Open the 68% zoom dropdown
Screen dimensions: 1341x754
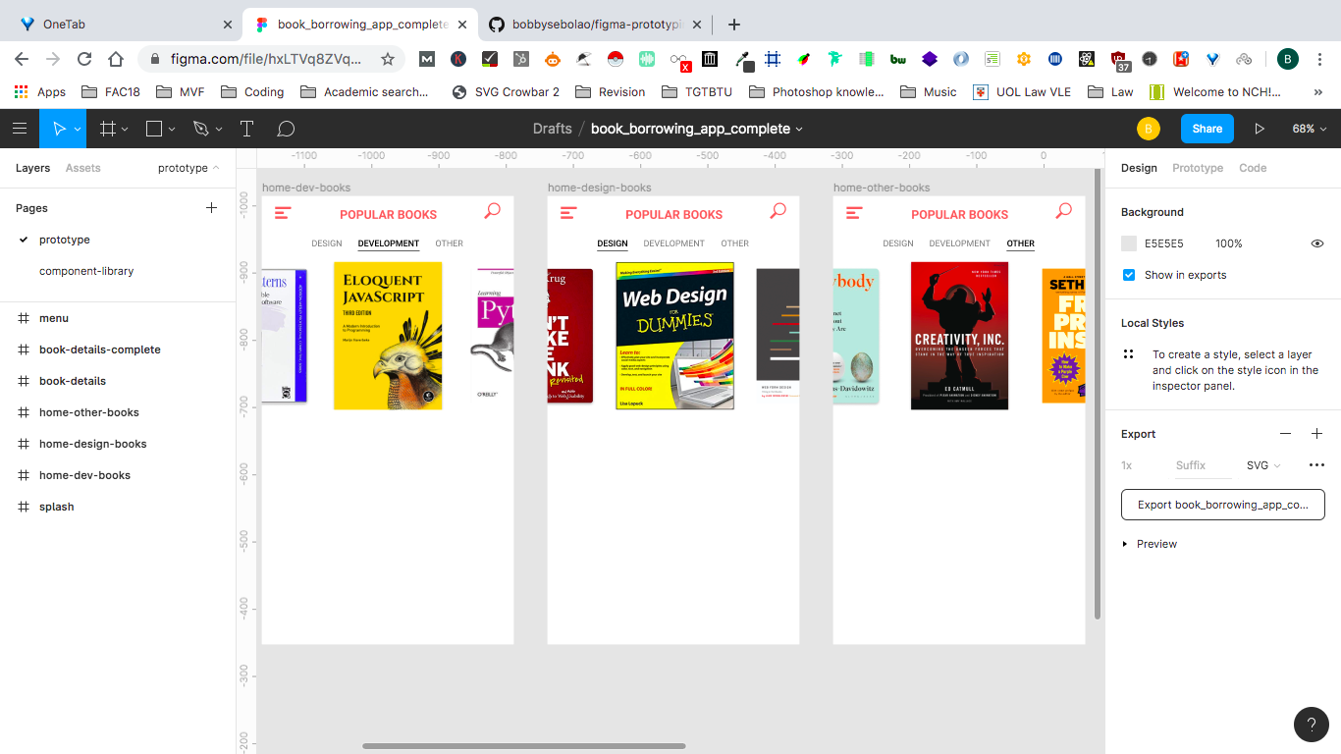[x=1310, y=129]
